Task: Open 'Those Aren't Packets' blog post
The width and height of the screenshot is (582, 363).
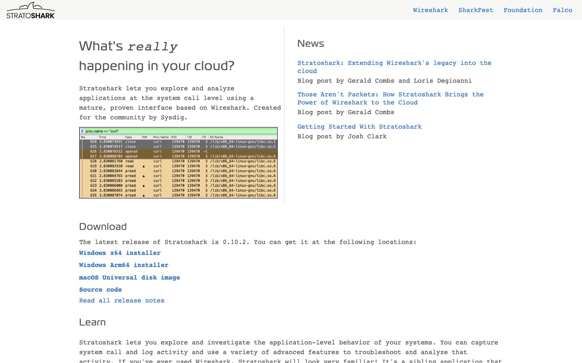Action: [390, 98]
